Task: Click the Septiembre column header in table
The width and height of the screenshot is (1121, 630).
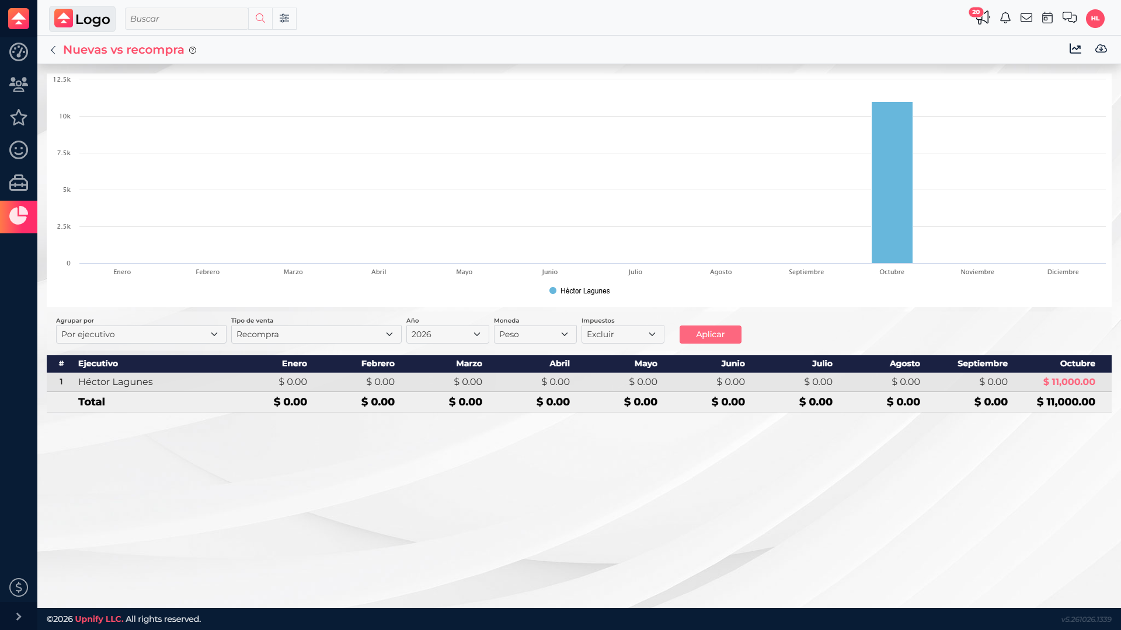Action: point(982,363)
